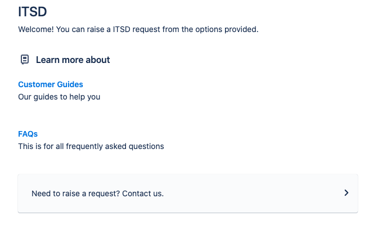This screenshot has width=387, height=248.
Task: Click the frequently asked questions description text
Action: pyautogui.click(x=91, y=146)
